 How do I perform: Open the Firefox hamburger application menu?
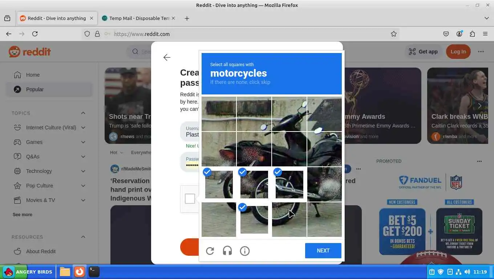pyautogui.click(x=485, y=34)
